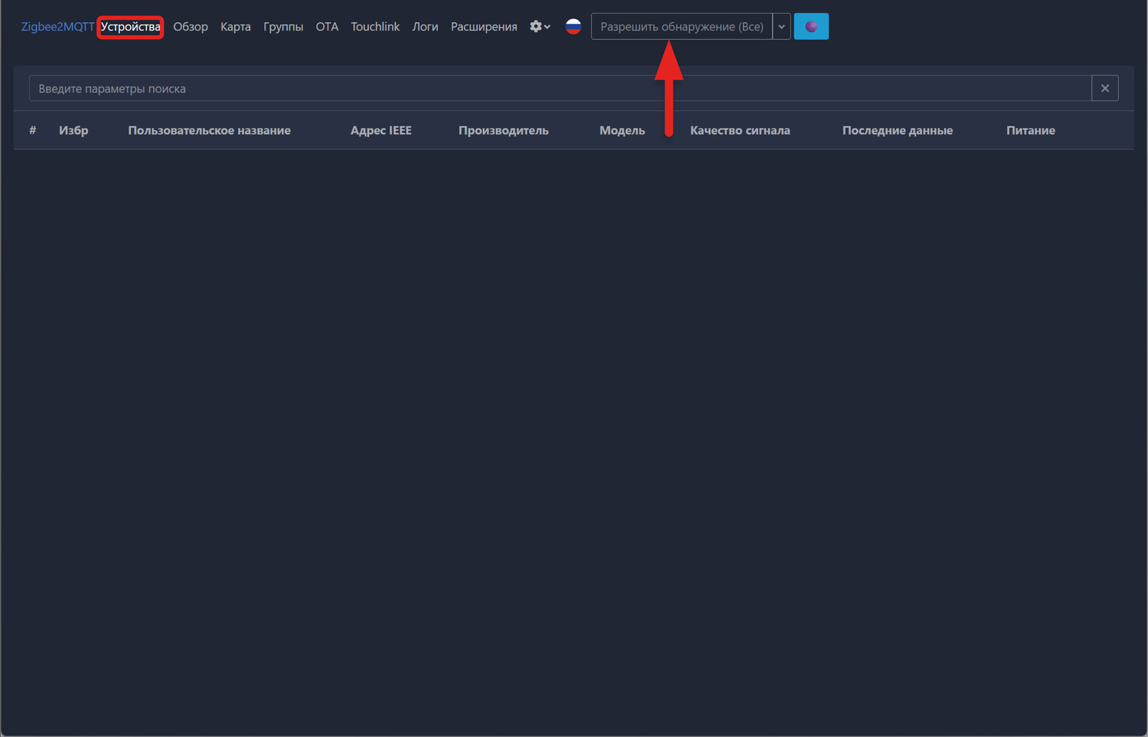
Task: View the Логи page
Action: click(425, 27)
